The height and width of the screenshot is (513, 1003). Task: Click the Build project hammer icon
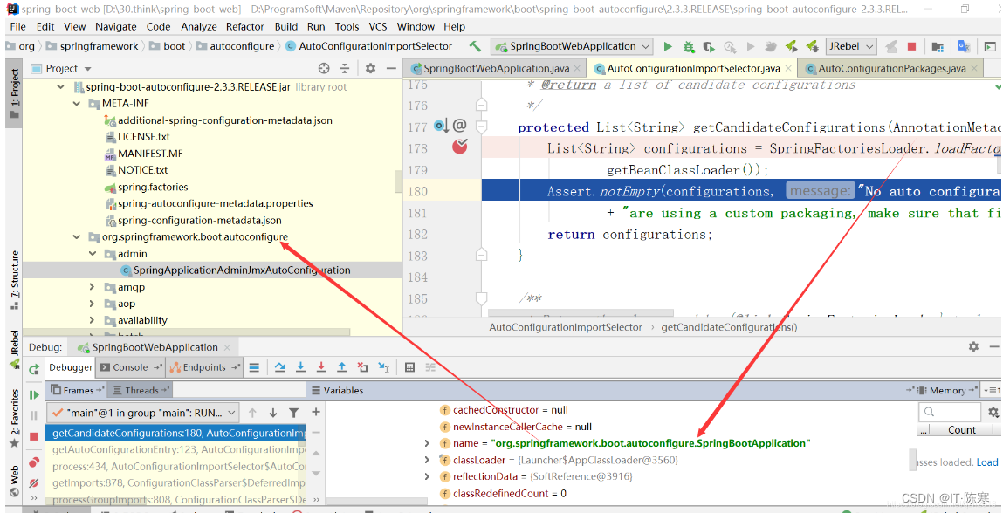point(475,46)
